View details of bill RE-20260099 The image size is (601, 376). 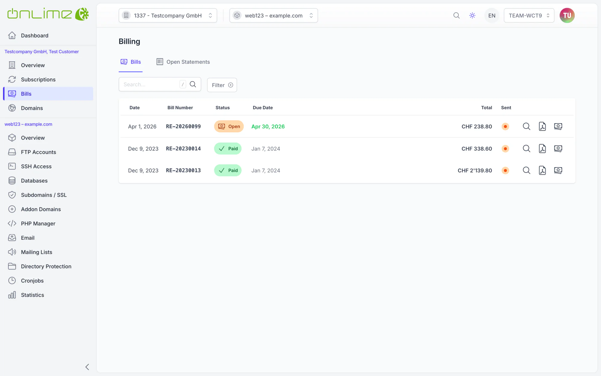click(x=526, y=126)
